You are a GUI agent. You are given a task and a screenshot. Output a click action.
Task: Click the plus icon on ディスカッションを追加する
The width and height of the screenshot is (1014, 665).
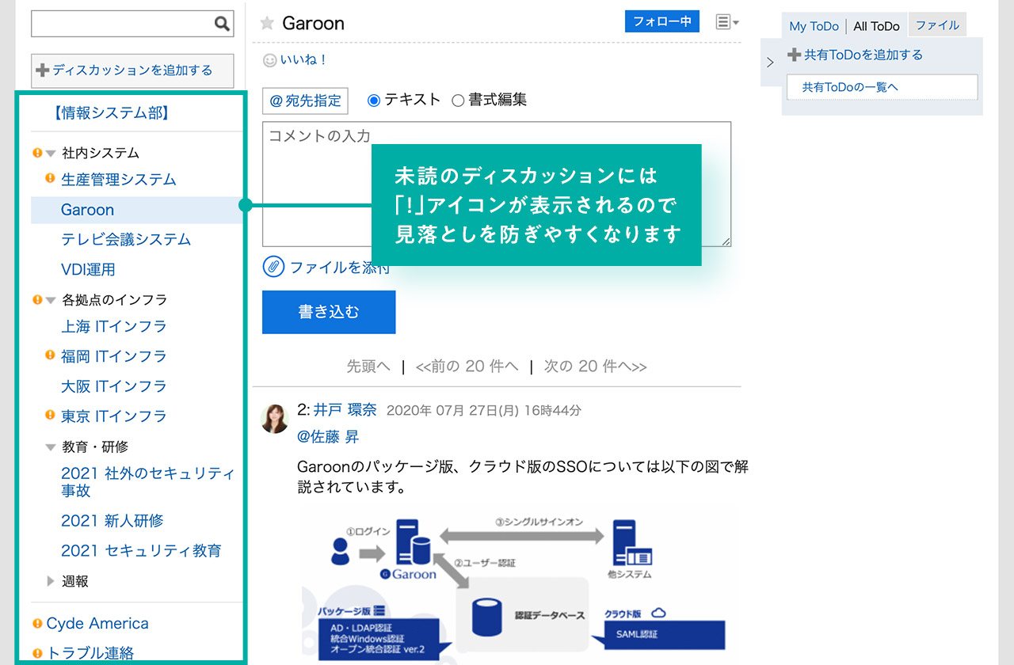click(x=43, y=70)
